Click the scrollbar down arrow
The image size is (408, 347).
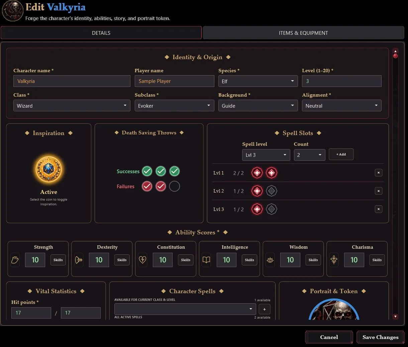(x=396, y=316)
